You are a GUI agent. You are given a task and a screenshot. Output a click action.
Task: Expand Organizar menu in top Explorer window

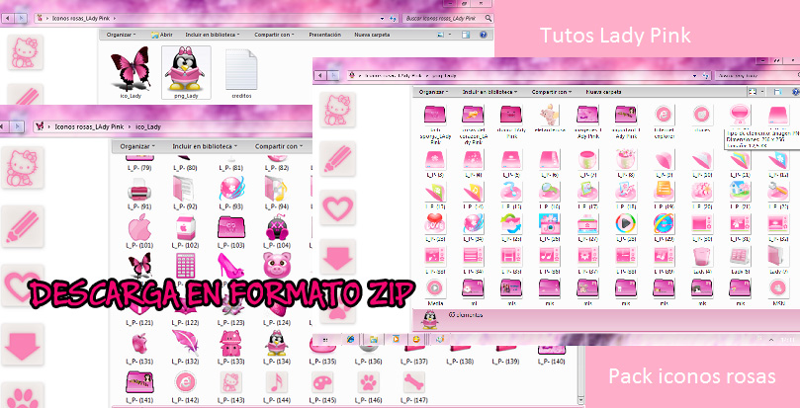(121, 35)
